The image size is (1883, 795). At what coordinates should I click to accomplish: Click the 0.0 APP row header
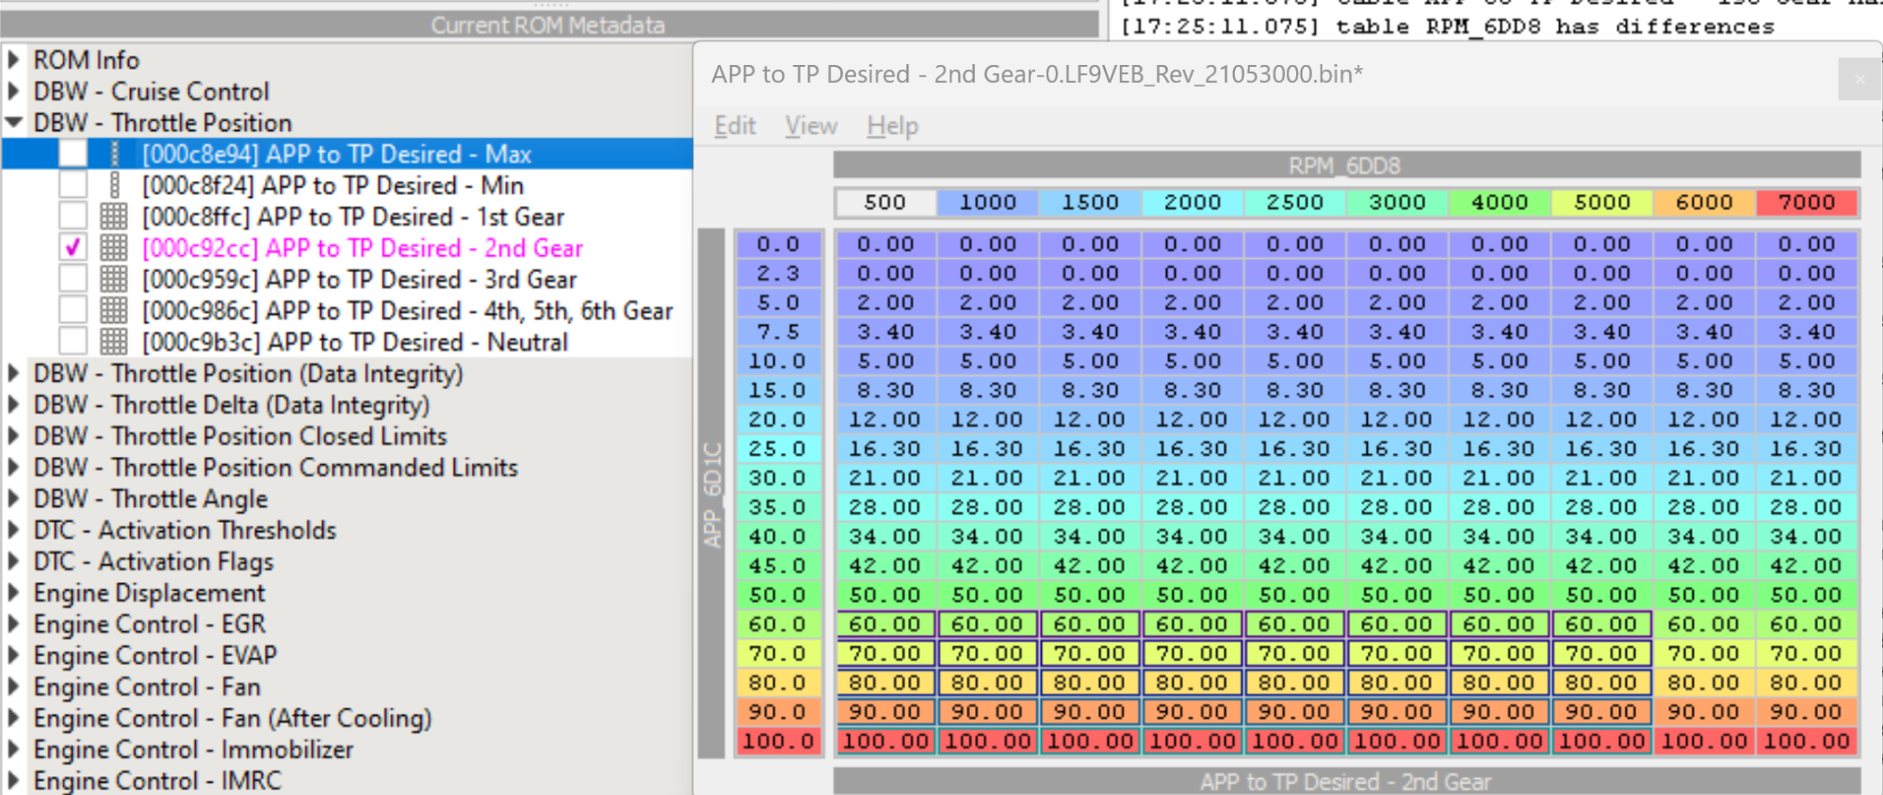tap(778, 244)
